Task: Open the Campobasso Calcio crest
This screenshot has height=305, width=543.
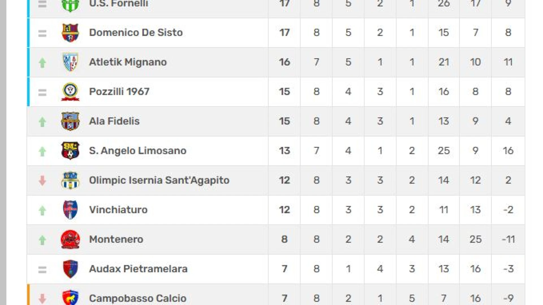Action: point(70,297)
